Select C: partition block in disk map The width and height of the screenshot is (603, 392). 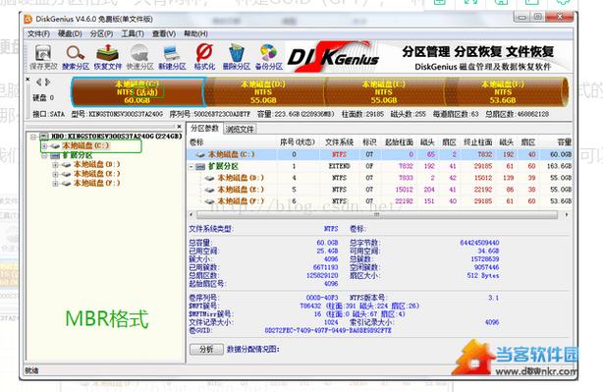pyautogui.click(x=137, y=92)
